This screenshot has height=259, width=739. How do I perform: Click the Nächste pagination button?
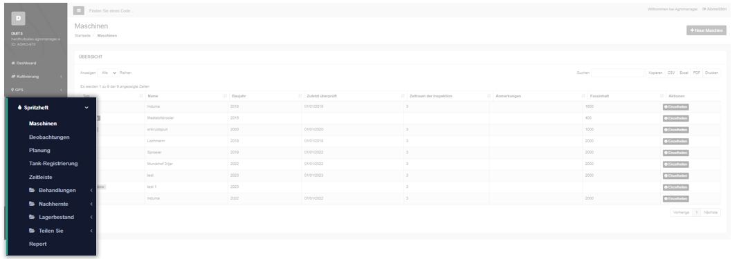coord(711,213)
